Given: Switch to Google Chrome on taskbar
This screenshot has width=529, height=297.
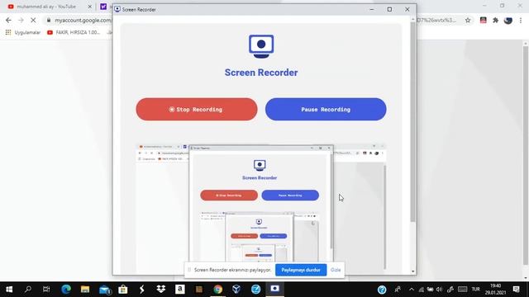Looking at the screenshot, I should (x=218, y=290).
